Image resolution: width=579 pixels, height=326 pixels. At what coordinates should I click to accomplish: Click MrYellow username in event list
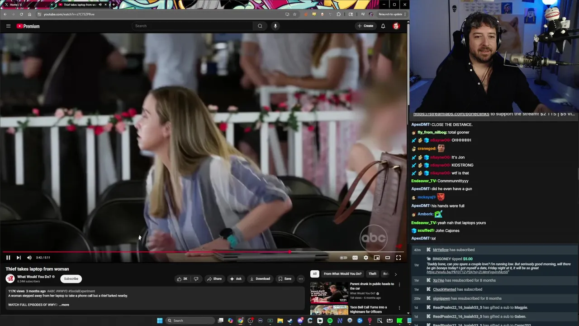441,250
